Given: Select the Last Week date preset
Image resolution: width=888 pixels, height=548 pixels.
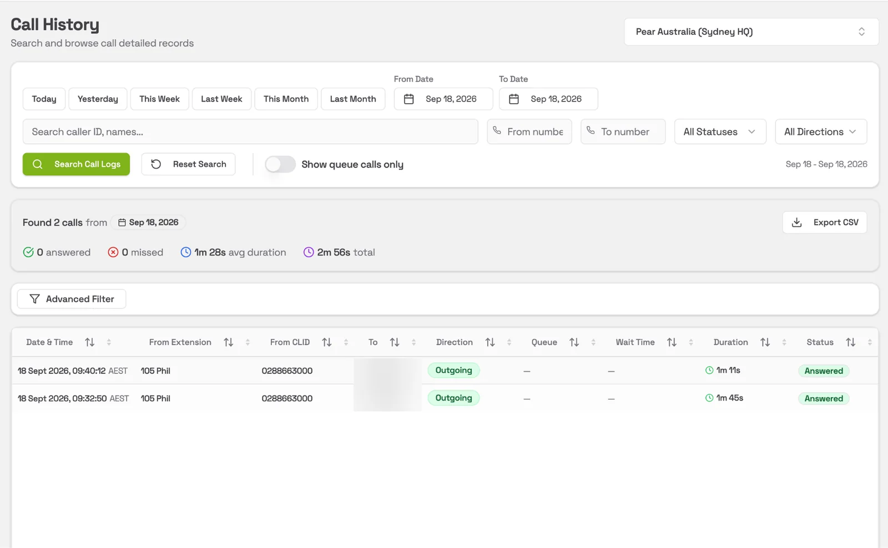Looking at the screenshot, I should (x=221, y=99).
